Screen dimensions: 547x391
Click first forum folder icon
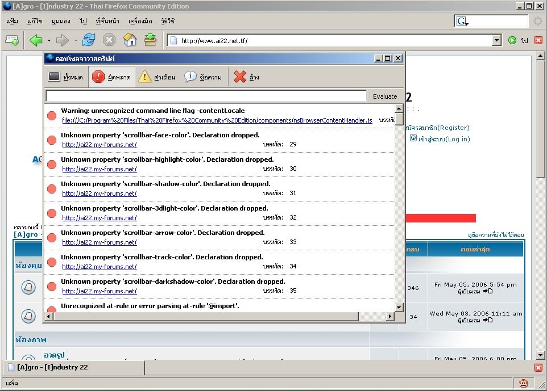pyautogui.click(x=28, y=287)
